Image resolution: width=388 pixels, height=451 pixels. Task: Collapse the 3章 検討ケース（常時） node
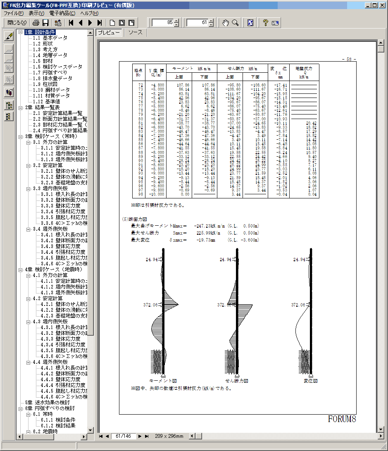click(x=21, y=137)
